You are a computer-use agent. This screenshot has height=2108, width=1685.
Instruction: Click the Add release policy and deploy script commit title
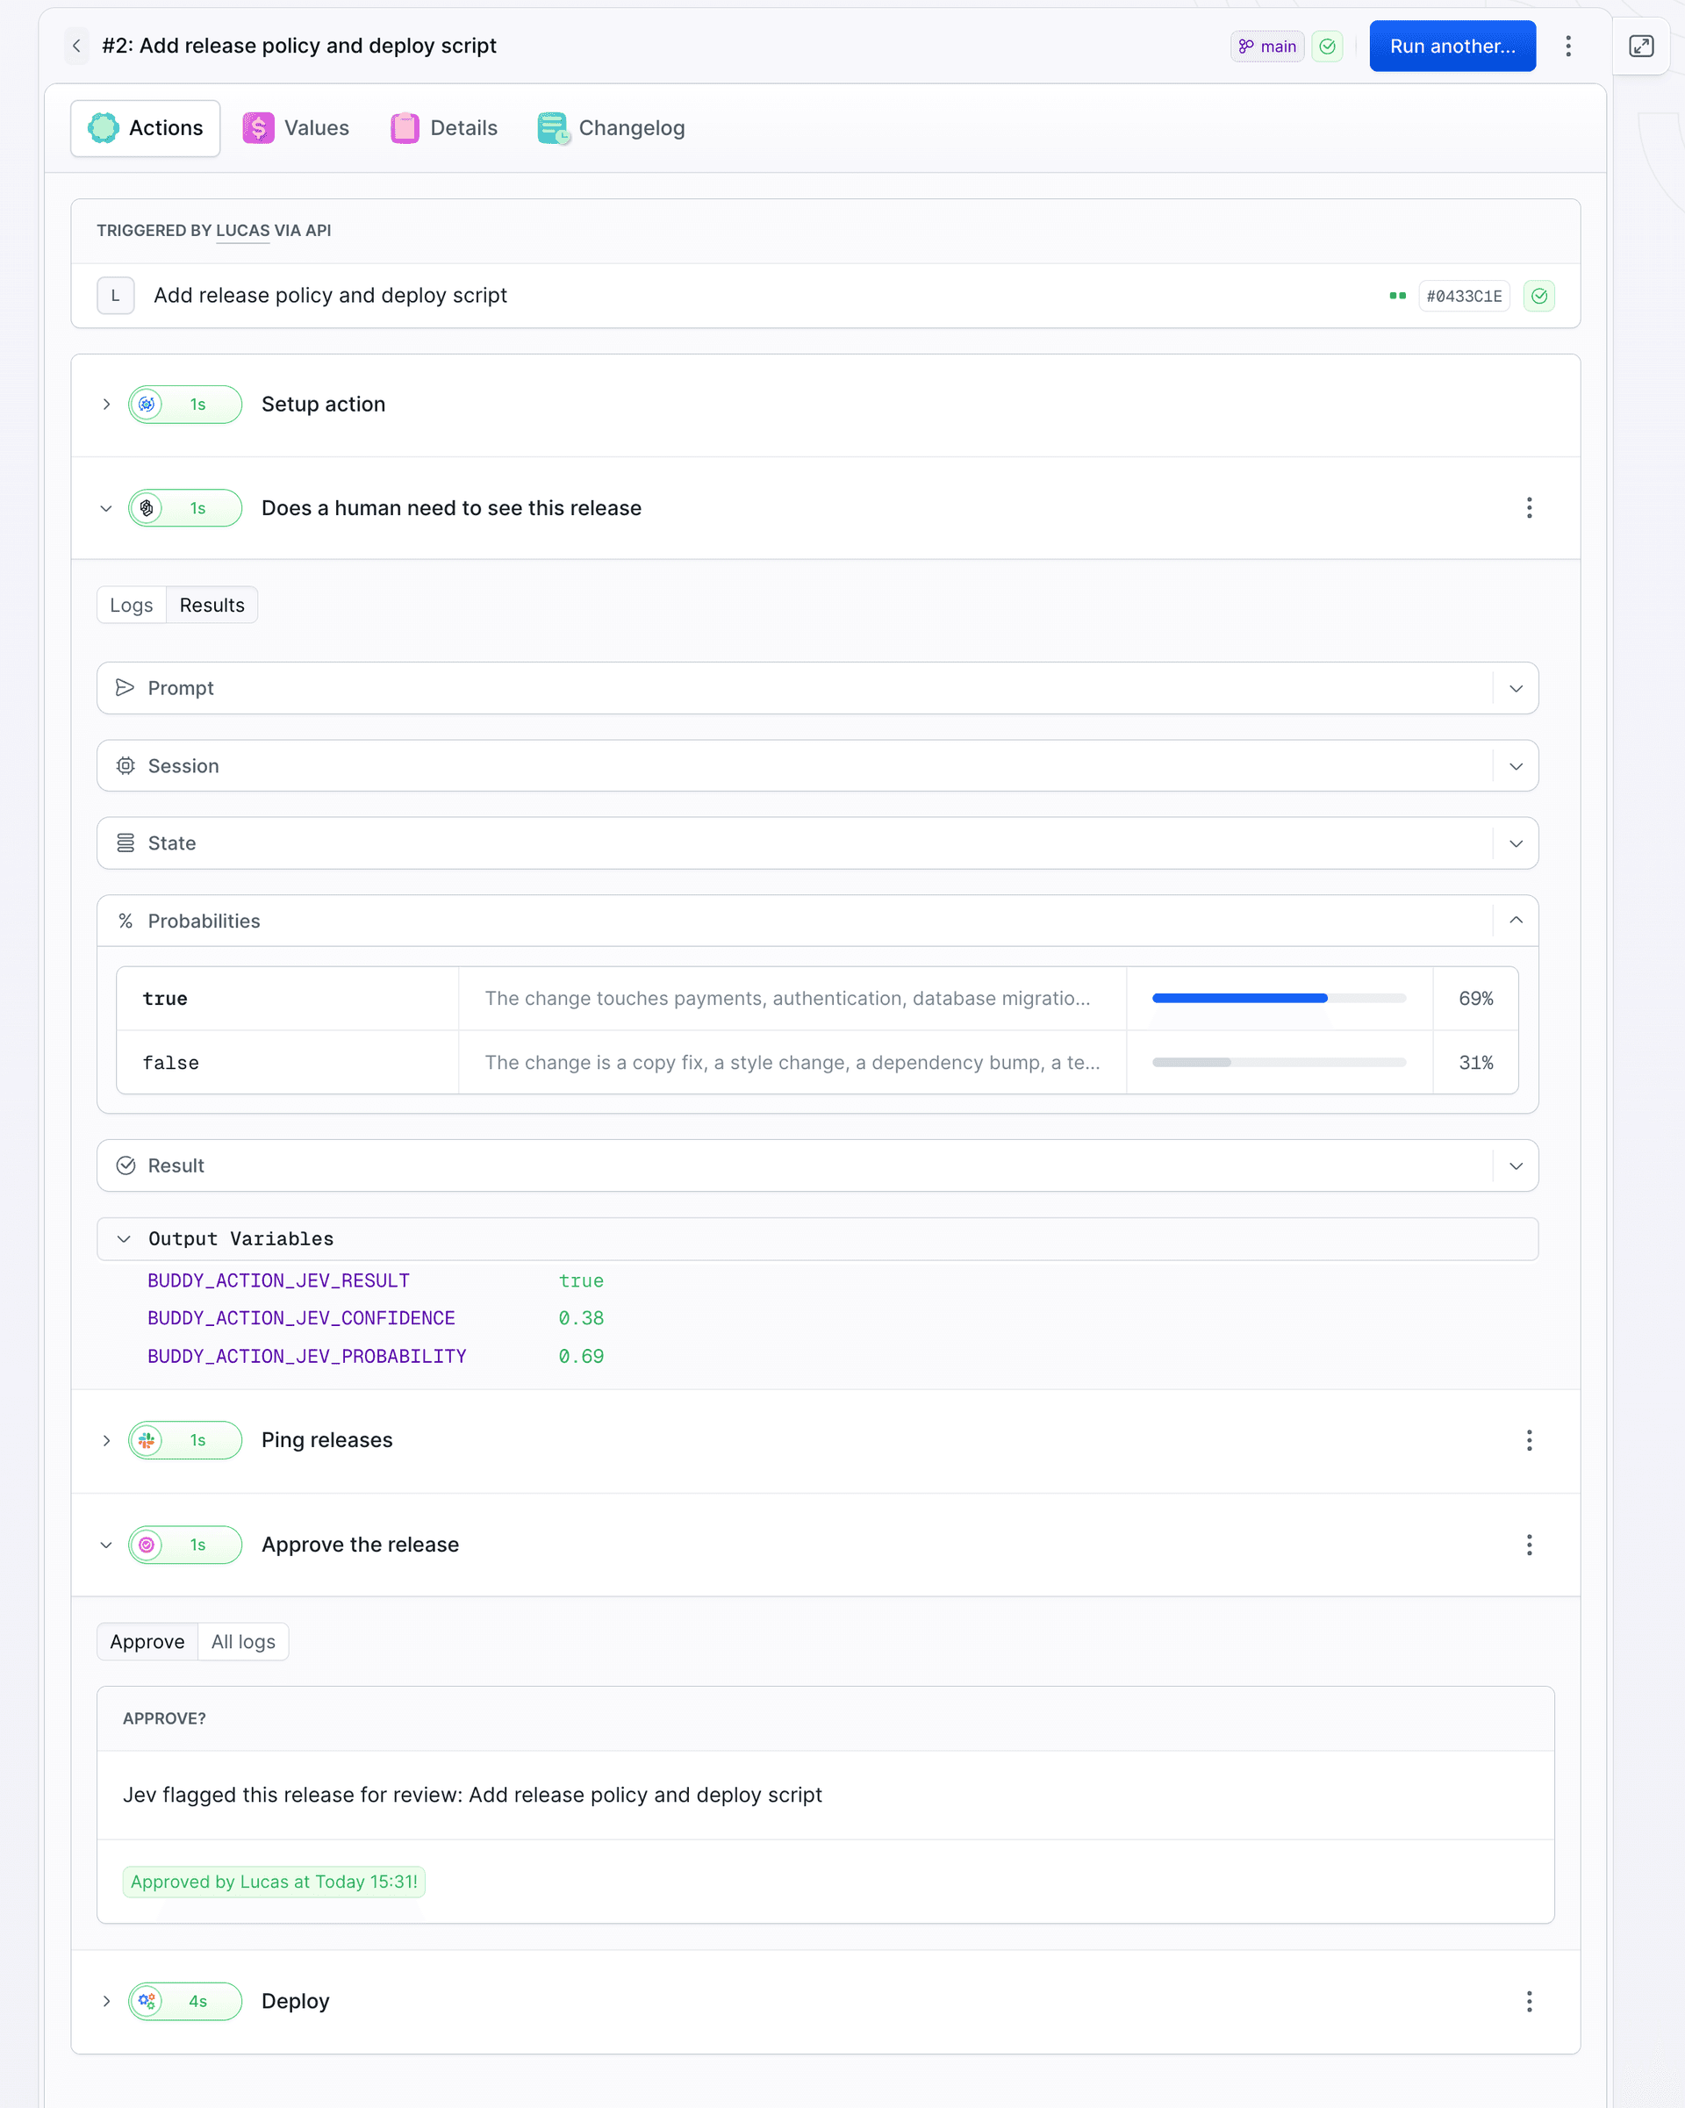331,295
